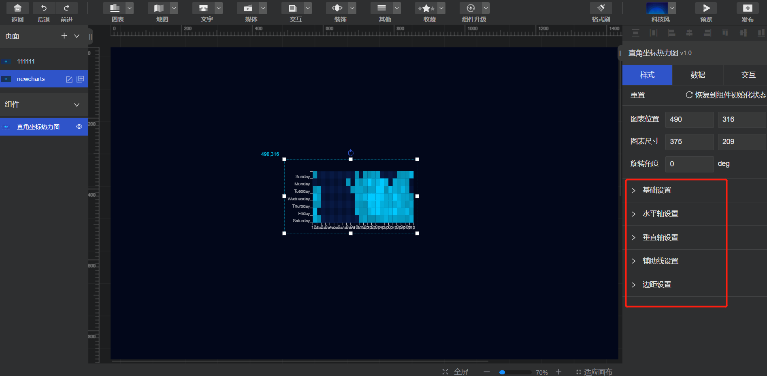Select 直角坐标热力图 component in list
The image size is (767, 376).
tap(44, 127)
